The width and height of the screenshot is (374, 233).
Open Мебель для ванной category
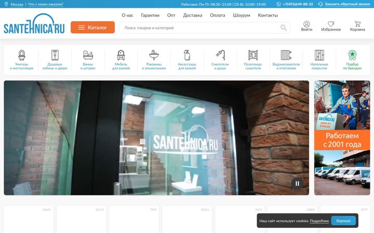point(121,60)
